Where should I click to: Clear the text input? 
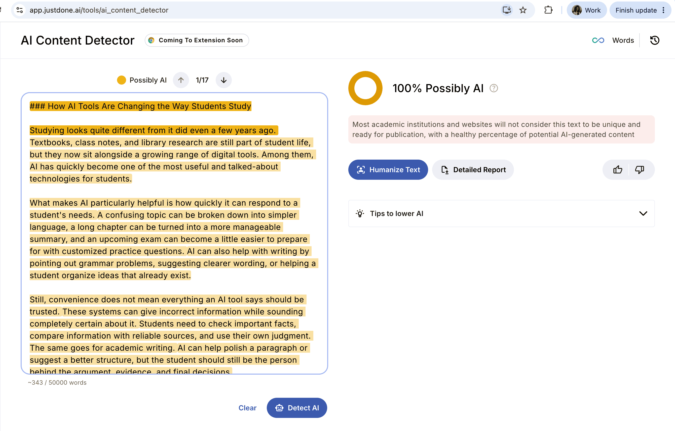(x=247, y=408)
